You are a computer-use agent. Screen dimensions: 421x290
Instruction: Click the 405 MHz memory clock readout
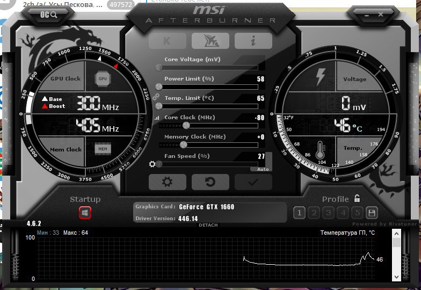[x=98, y=125]
